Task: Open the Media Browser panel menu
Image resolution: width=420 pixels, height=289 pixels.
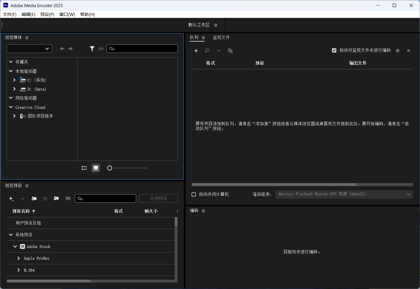Action: (27, 38)
